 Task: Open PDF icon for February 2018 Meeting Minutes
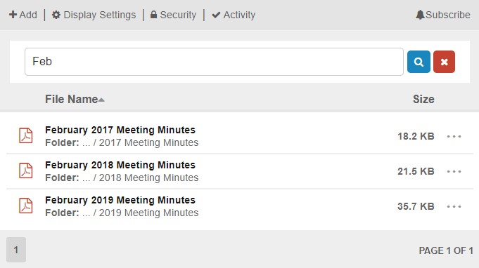pyautogui.click(x=25, y=170)
